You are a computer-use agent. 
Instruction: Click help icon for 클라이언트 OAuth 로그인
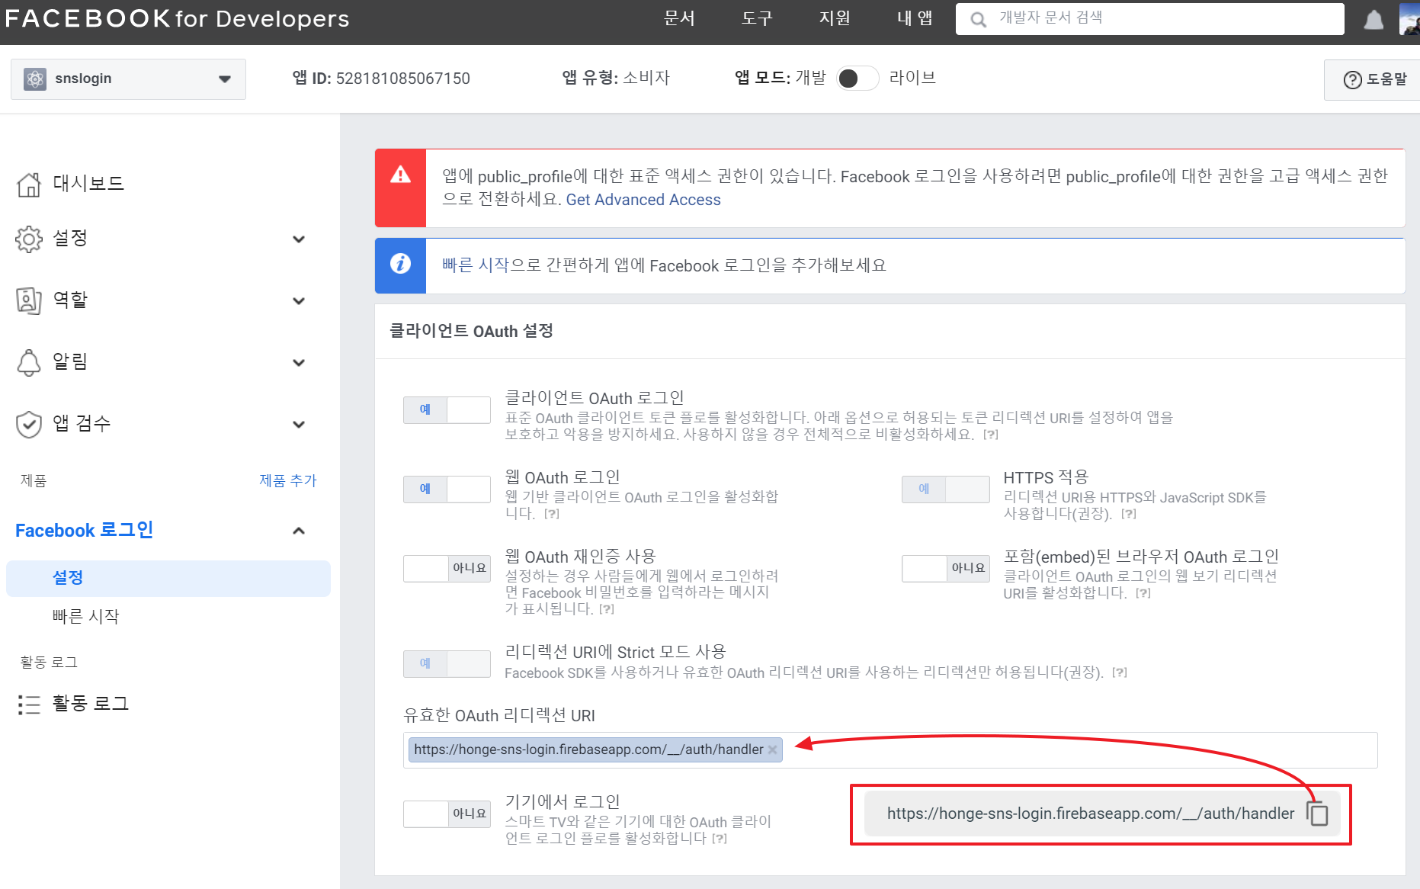point(991,435)
